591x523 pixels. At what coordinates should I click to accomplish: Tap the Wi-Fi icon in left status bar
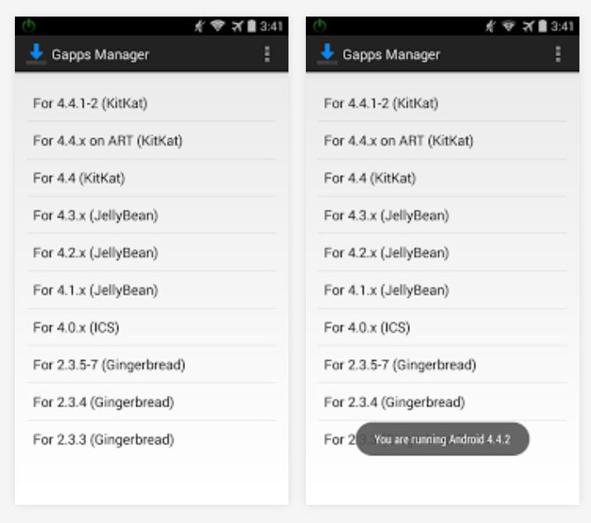(217, 26)
